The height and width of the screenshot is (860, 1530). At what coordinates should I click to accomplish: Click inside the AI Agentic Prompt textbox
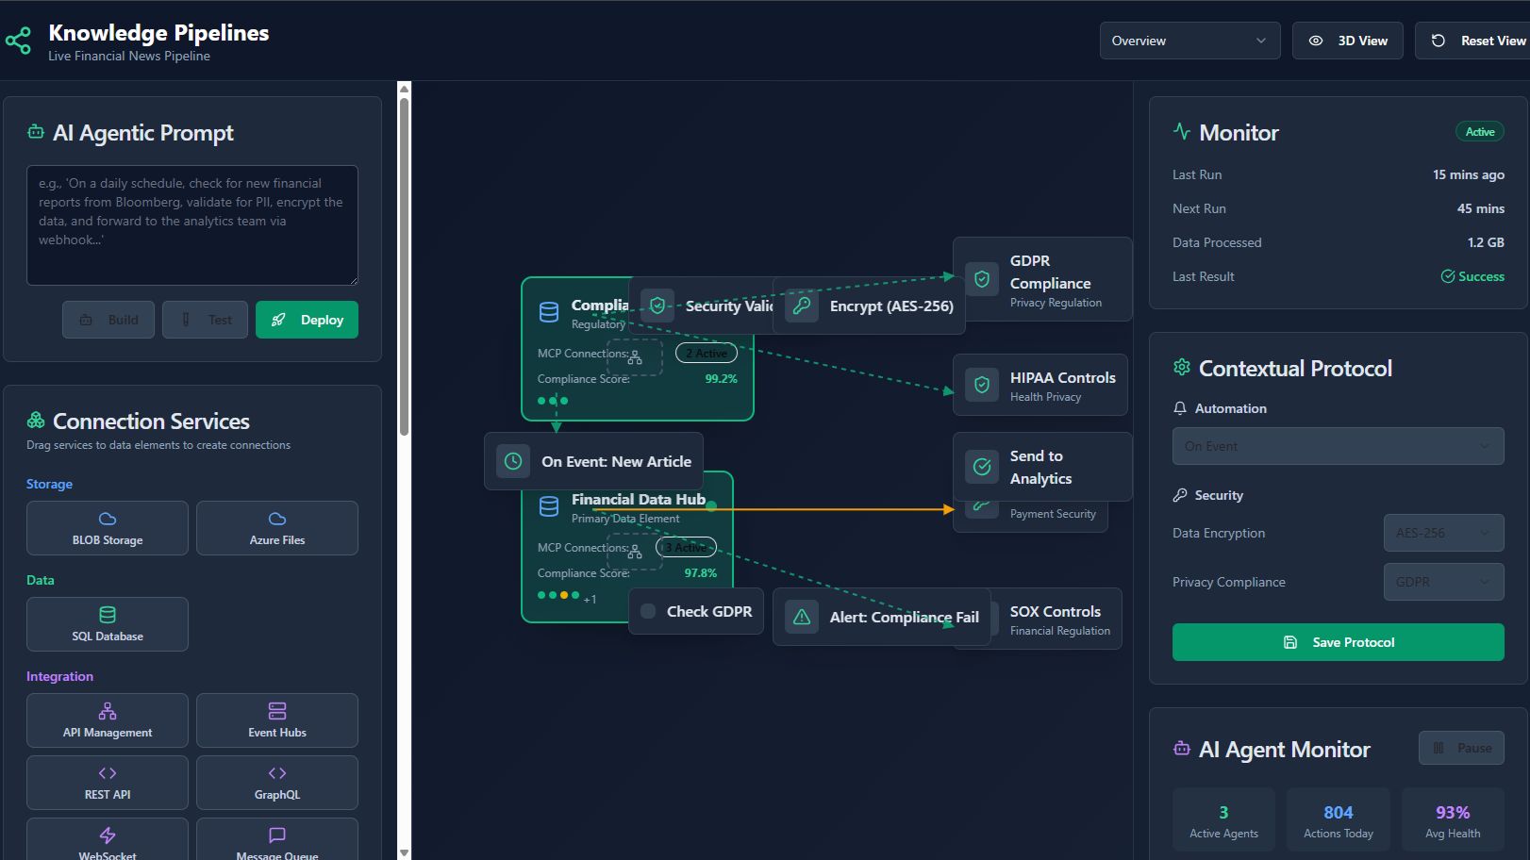tap(192, 225)
